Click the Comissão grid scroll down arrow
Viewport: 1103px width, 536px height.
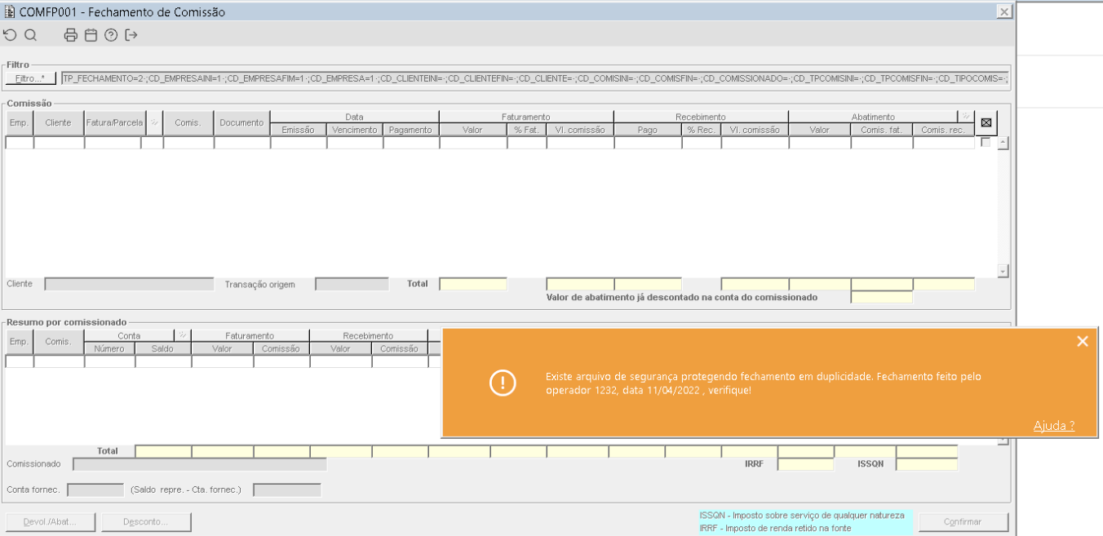click(1003, 271)
